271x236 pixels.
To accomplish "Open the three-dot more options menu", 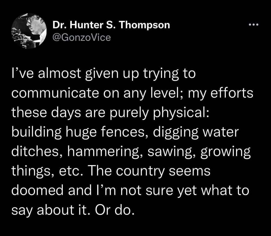I will tap(254, 25).
